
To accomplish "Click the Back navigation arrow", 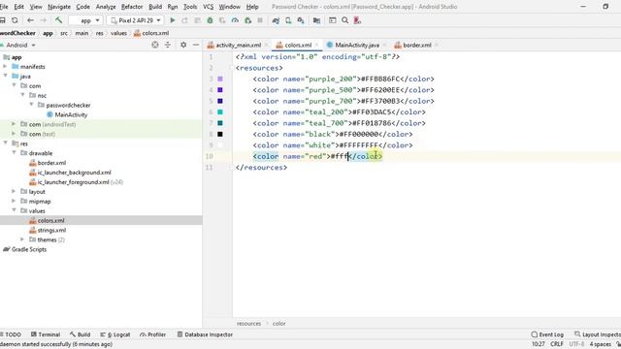I will click(x=30, y=20).
